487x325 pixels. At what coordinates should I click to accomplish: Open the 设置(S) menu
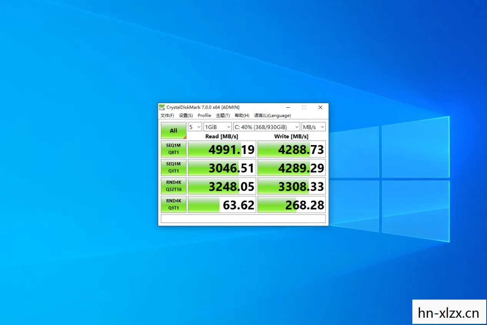coord(186,116)
